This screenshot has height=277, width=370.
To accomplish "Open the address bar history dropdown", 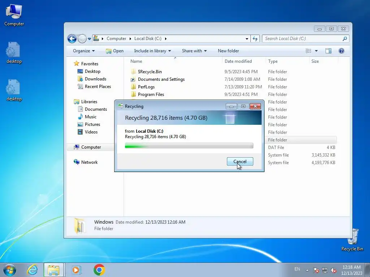I will (247, 39).
